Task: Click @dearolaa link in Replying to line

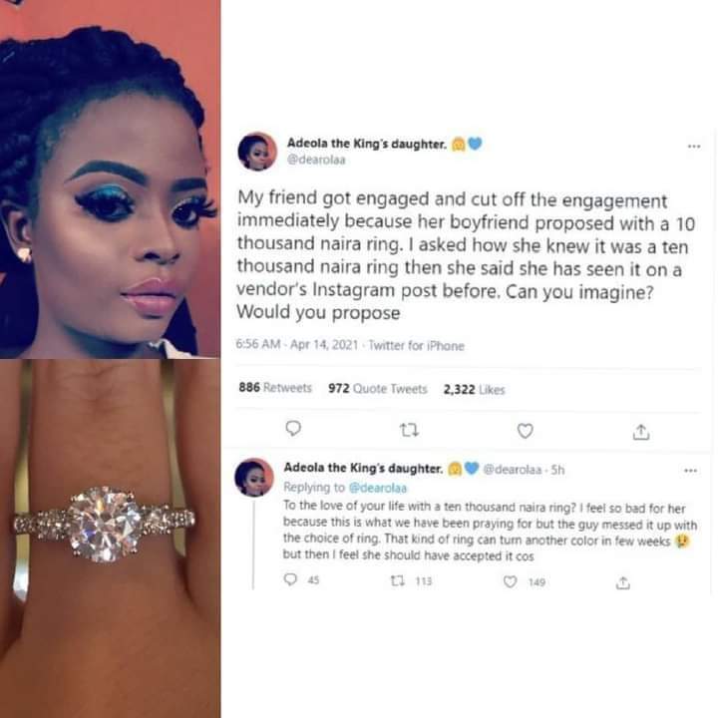Action: pyautogui.click(x=378, y=488)
